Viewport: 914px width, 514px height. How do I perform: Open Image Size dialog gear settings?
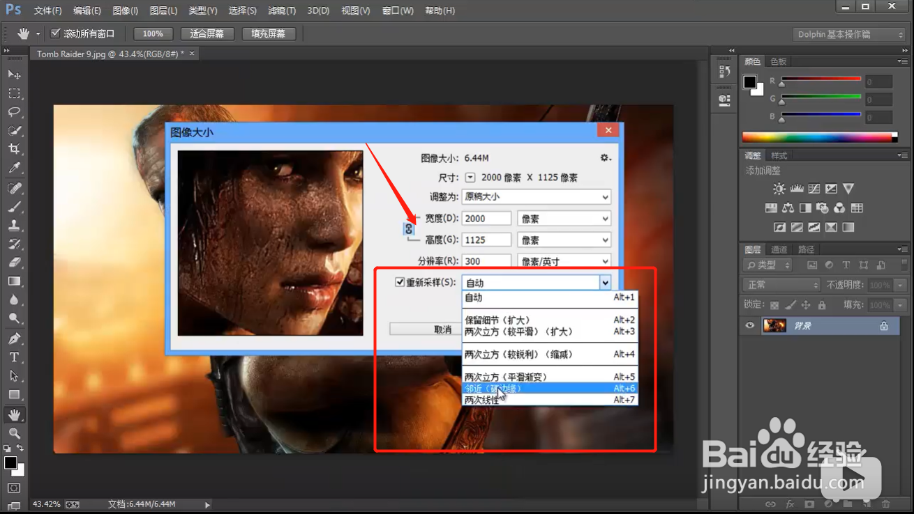click(x=605, y=158)
